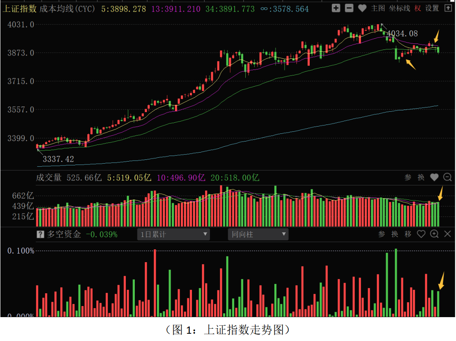Click the minus zoom-out icon in main chart header
This screenshot has height=341, width=456.
[349, 8]
